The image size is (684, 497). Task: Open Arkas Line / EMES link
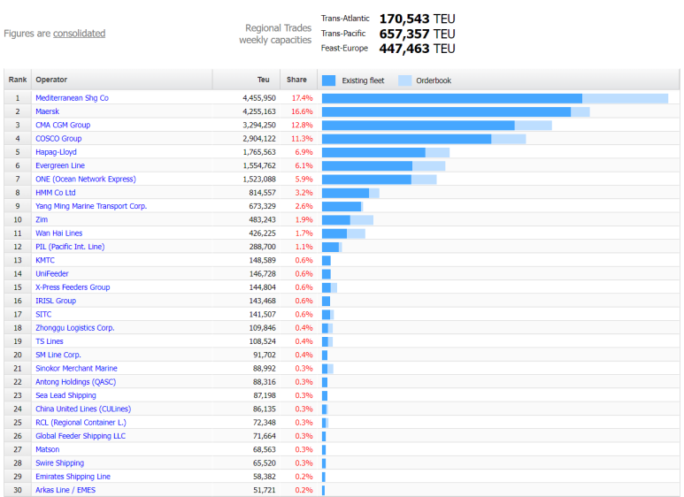[x=65, y=490]
